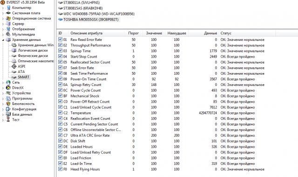The image size is (298, 177).
Task: Click the DirectX icon in the tree
Action: coord(8,88)
